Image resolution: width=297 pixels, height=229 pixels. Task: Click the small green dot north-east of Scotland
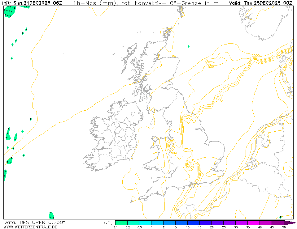tap(189, 46)
